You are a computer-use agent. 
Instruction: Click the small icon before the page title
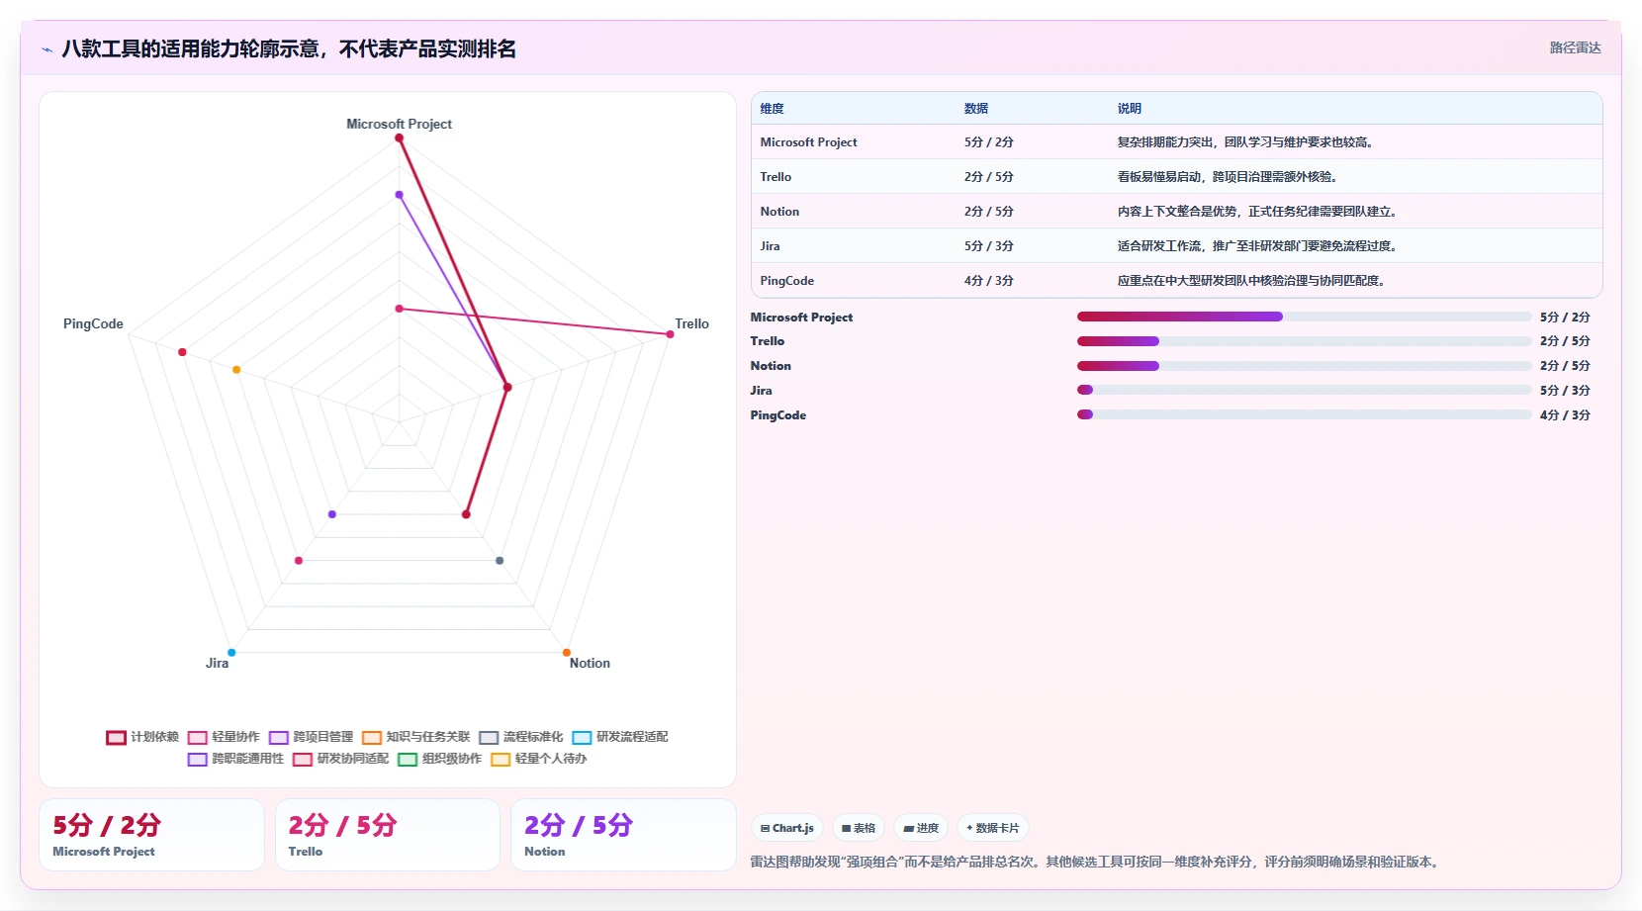pos(46,49)
